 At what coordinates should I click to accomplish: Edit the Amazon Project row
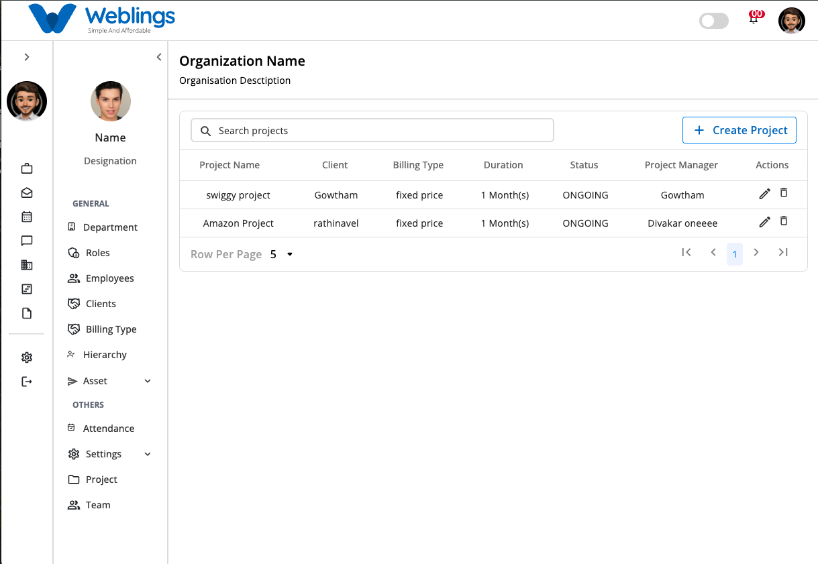764,222
